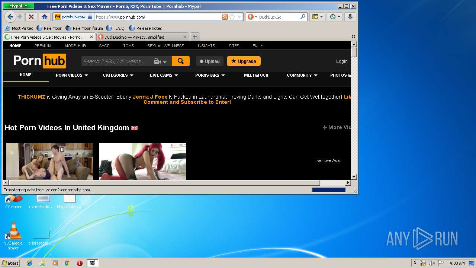The image size is (476, 268).
Task: Open the PREMIUM top menu item
Action: [43, 46]
